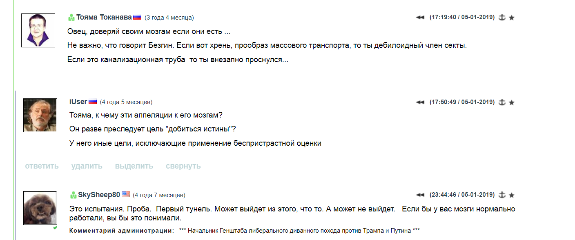Open iUser's avatar picture

(40, 115)
